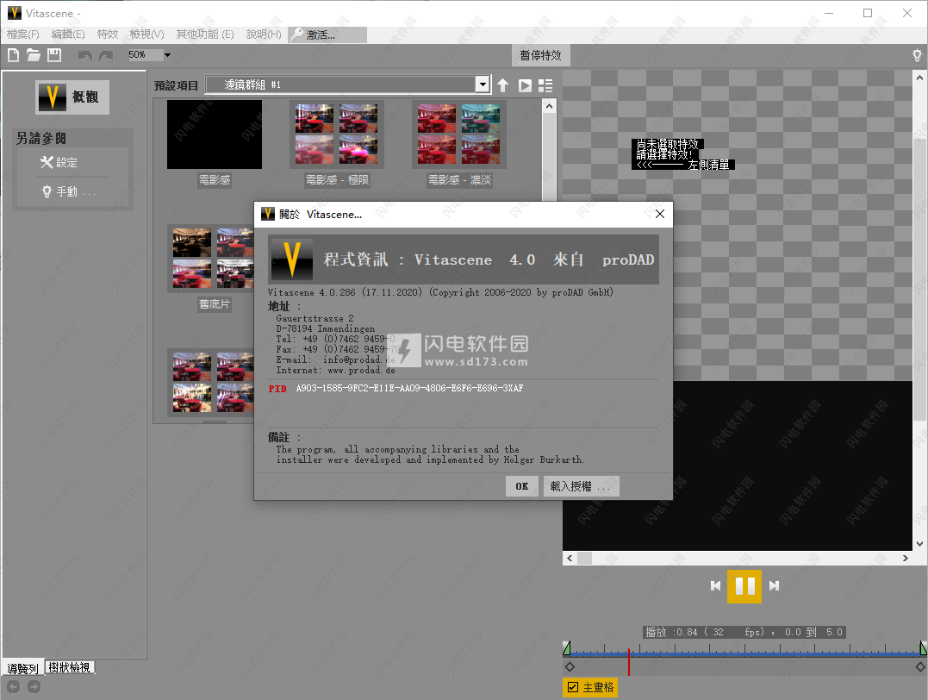Open the 檢視(V) menu
The image size is (928, 700).
146,34
